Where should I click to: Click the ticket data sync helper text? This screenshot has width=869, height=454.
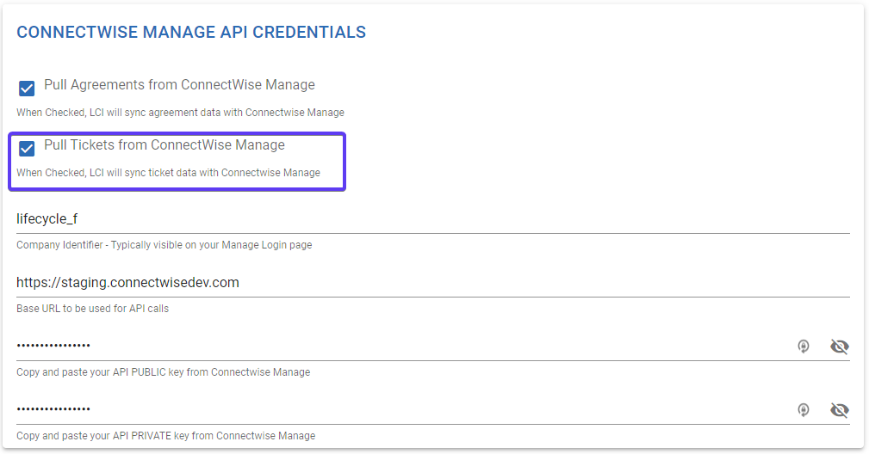pos(168,173)
